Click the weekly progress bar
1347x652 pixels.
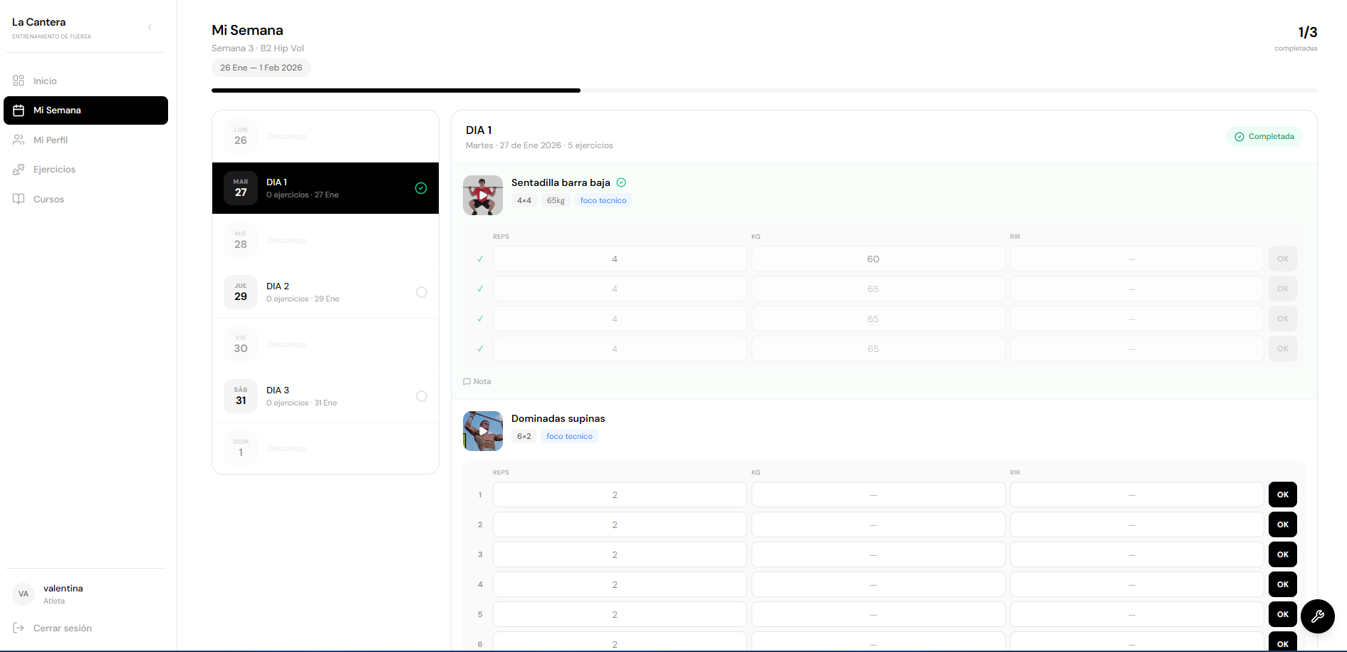(x=764, y=90)
